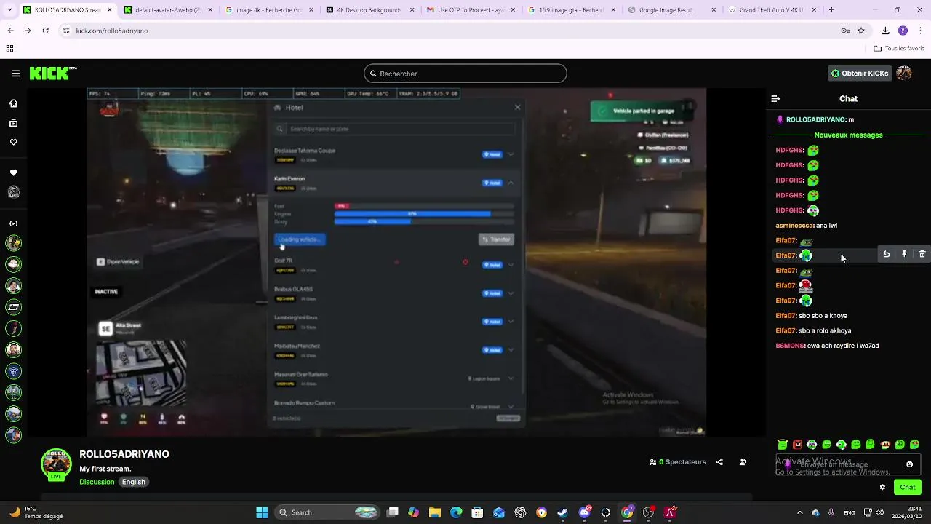Expand the Golf 7R vehicle row
This screenshot has height=524, width=931.
(x=511, y=265)
